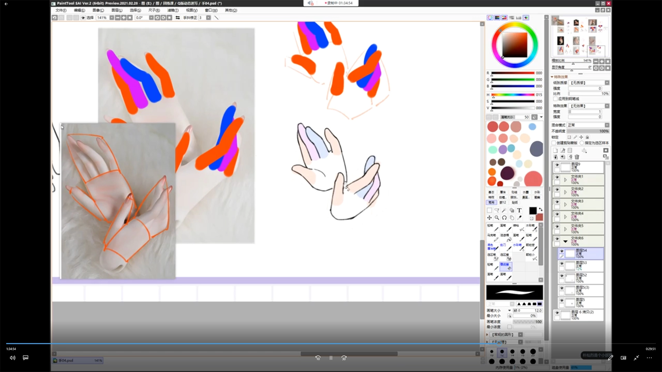Select the Magic Wand tool
The height and width of the screenshot is (372, 662).
[x=504, y=210]
